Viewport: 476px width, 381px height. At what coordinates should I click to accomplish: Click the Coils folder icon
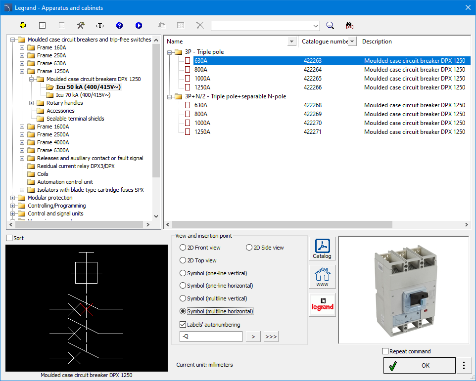(x=31, y=174)
